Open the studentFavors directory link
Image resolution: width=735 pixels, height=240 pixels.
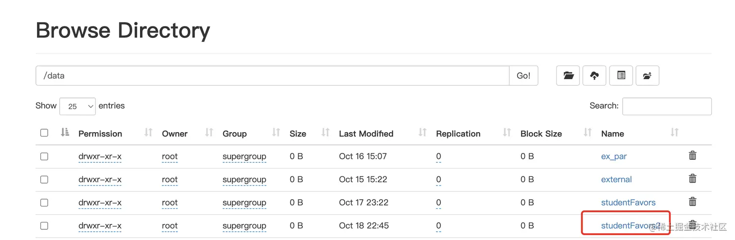pyautogui.click(x=628, y=203)
